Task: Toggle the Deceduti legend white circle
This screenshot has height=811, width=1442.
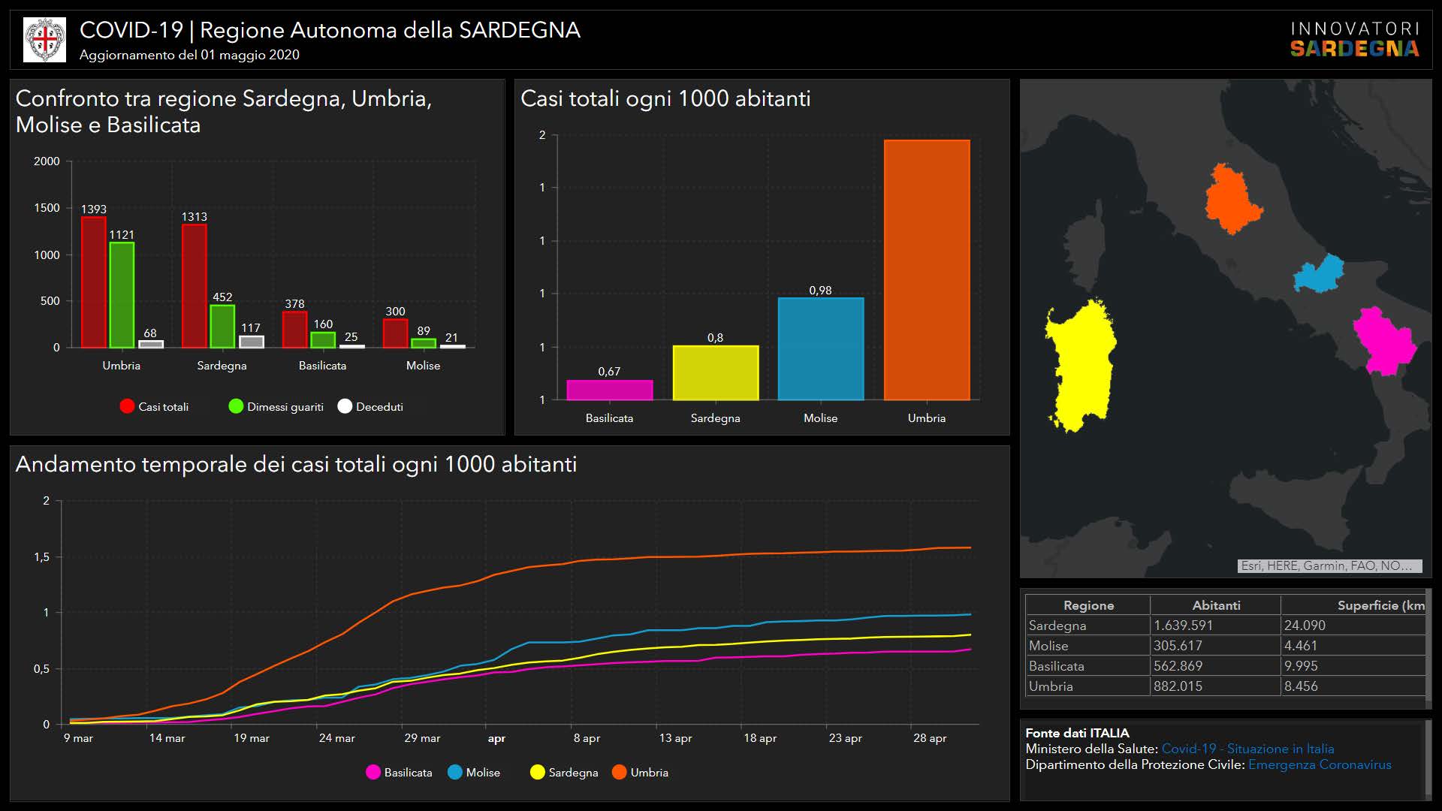Action: coord(345,406)
